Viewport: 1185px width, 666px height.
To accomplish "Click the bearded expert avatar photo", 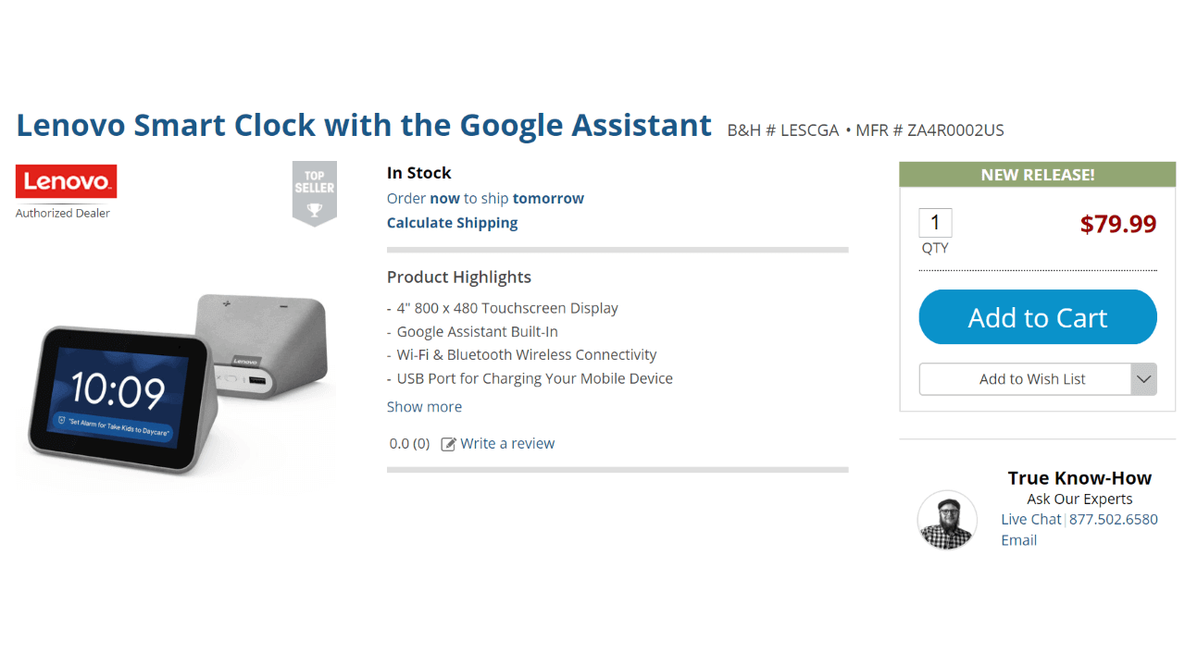I will 947,520.
